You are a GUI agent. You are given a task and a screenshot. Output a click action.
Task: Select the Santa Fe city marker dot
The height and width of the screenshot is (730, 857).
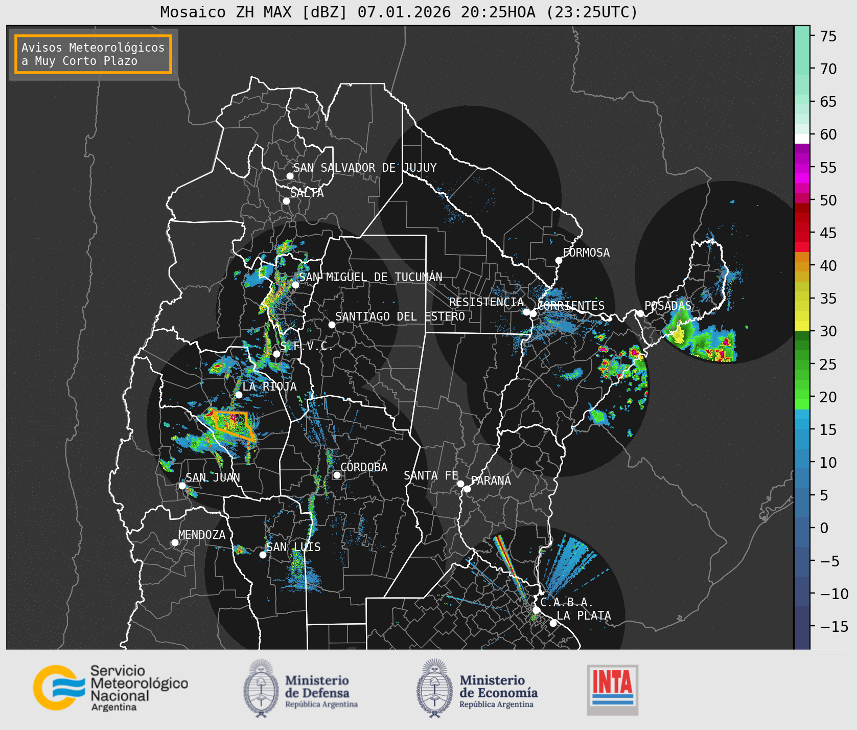(460, 484)
